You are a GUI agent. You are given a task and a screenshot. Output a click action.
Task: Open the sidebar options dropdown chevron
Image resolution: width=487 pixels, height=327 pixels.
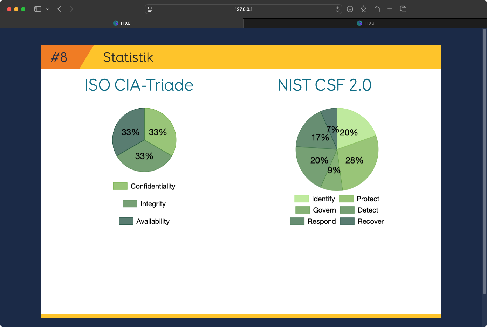[x=47, y=9]
